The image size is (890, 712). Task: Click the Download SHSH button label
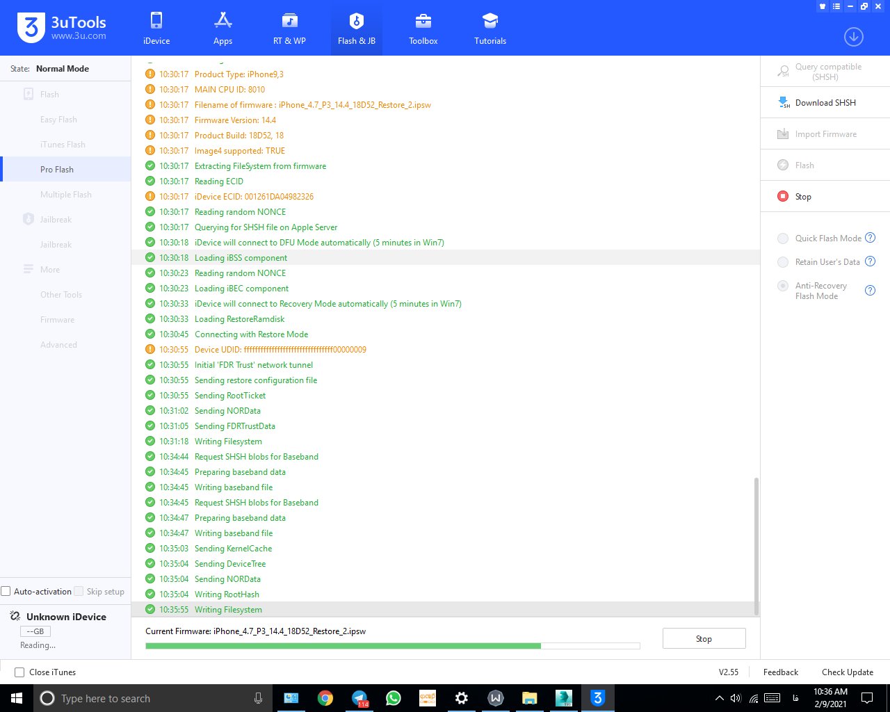click(x=825, y=103)
